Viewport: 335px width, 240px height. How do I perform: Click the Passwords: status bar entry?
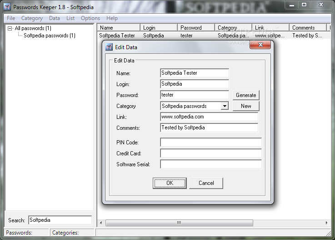tap(27, 233)
